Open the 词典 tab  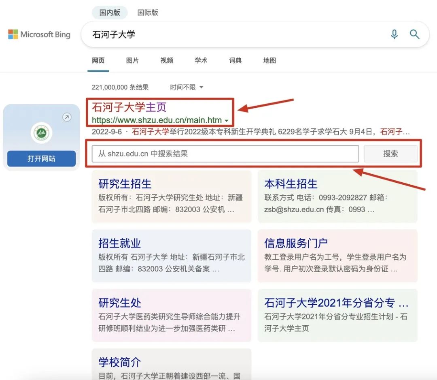point(235,60)
